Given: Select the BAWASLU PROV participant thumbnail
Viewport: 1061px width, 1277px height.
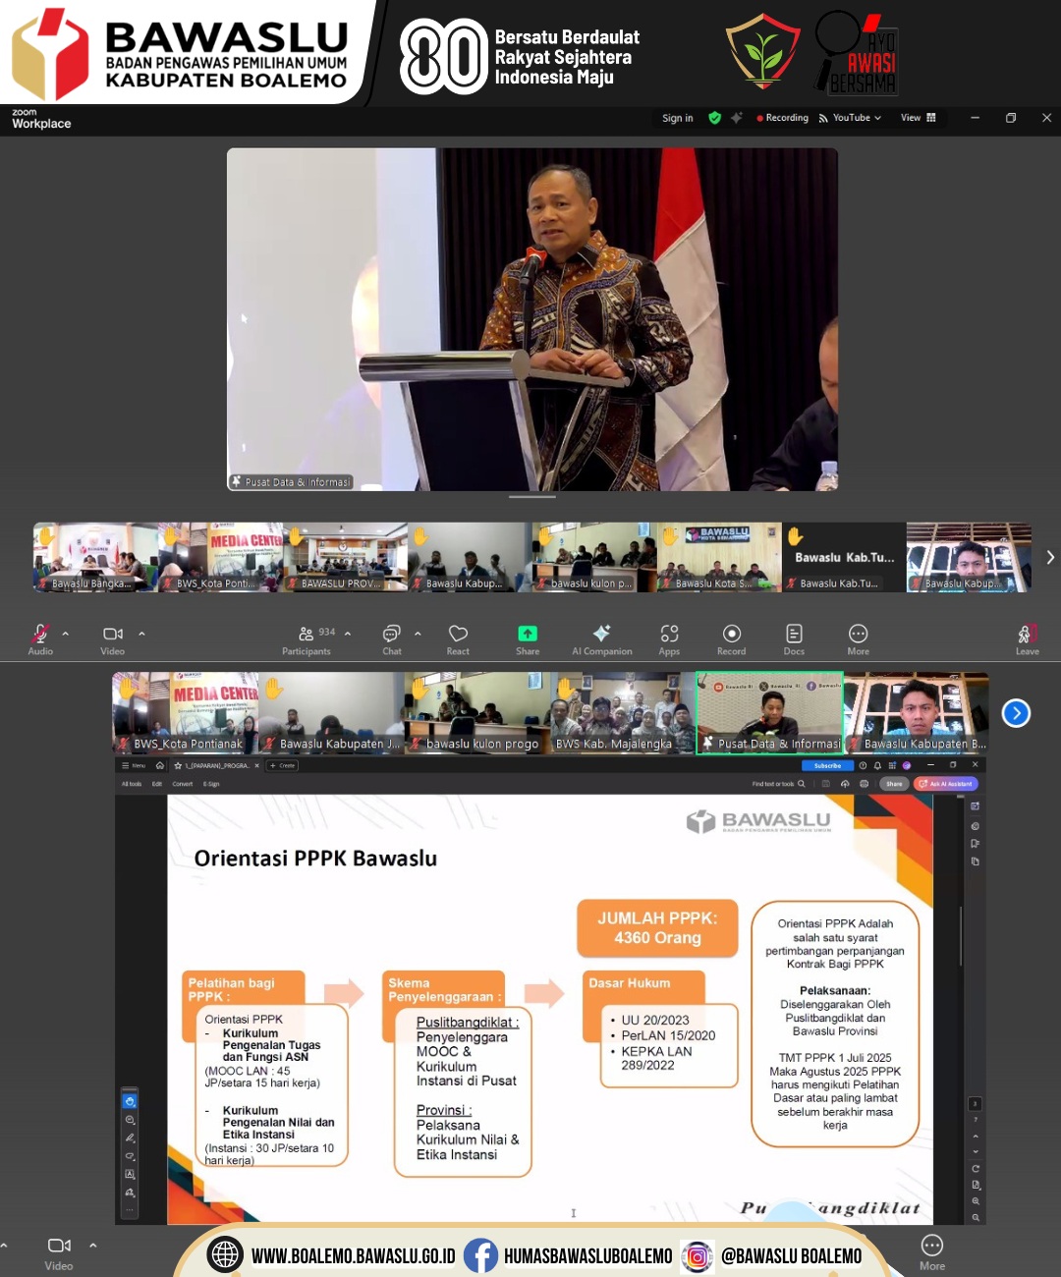Looking at the screenshot, I should (x=345, y=557).
